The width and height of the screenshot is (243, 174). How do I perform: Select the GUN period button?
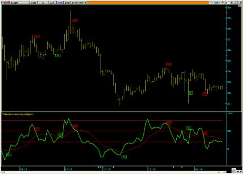click(x=33, y=2)
